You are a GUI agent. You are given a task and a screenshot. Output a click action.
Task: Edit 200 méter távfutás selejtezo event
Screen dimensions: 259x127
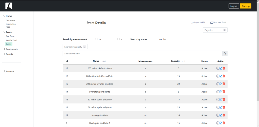(x=221, y=84)
